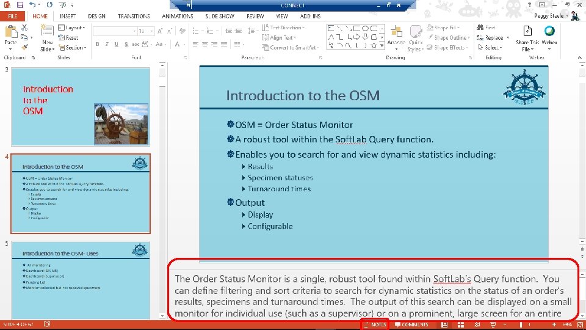Open the Webex add-in icon

[x=549, y=31]
